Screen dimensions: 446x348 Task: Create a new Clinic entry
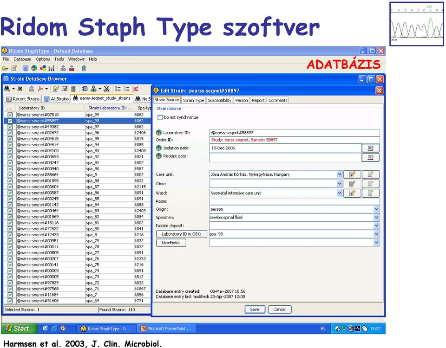(x=370, y=184)
